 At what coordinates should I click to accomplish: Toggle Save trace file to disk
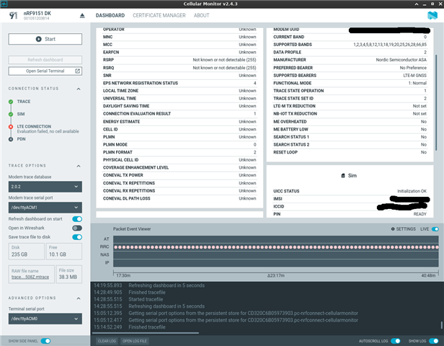point(77,237)
